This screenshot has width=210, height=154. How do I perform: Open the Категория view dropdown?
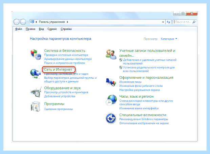tap(169, 39)
